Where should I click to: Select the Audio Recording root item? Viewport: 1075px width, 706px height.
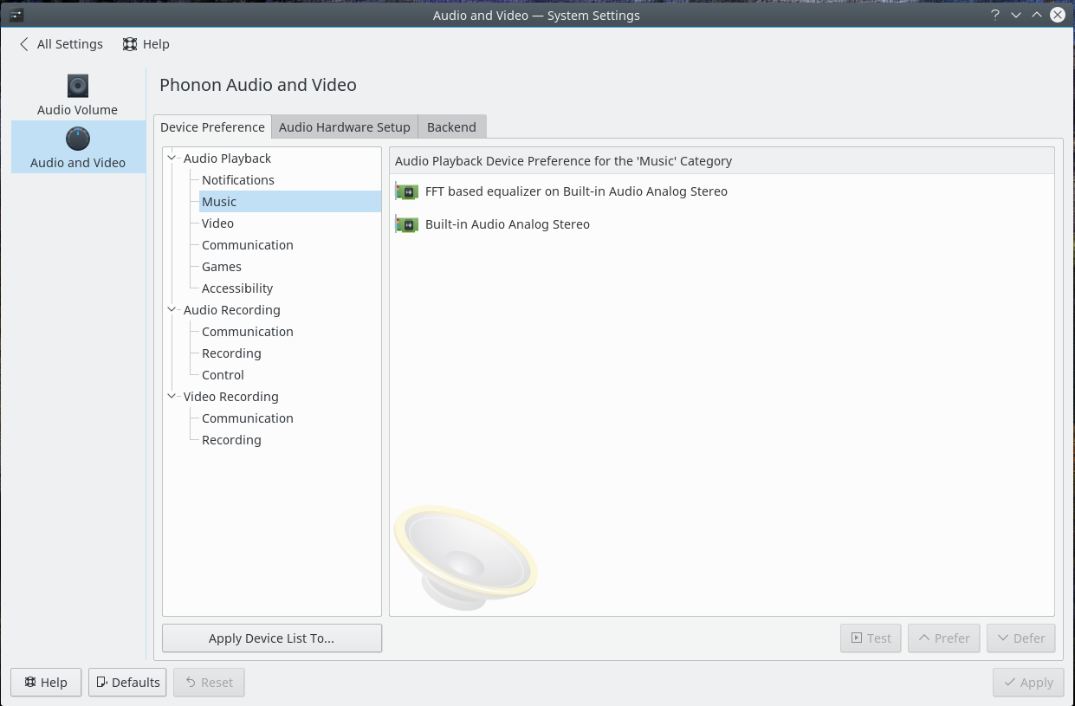pyautogui.click(x=232, y=310)
